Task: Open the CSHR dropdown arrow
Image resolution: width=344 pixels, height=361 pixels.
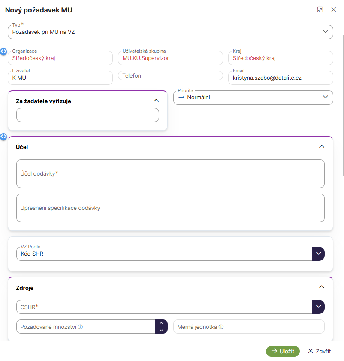Action: (318, 307)
